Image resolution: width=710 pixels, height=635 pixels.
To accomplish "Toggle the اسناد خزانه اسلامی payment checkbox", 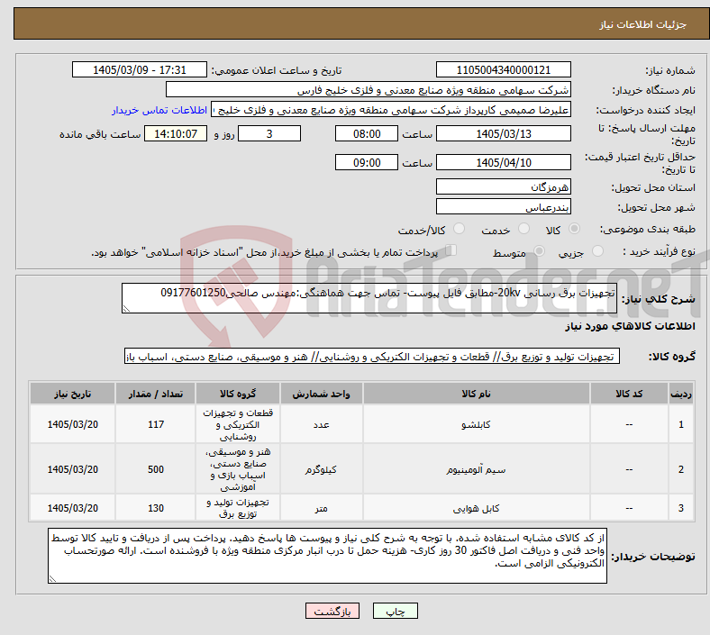I will click(451, 250).
